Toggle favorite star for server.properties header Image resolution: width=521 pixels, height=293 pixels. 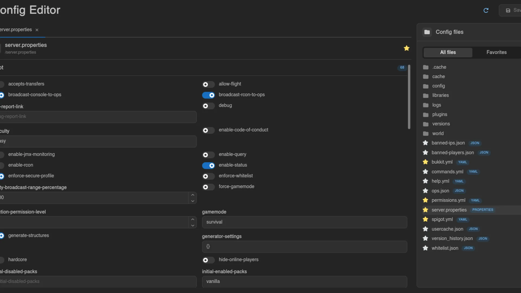click(406, 48)
